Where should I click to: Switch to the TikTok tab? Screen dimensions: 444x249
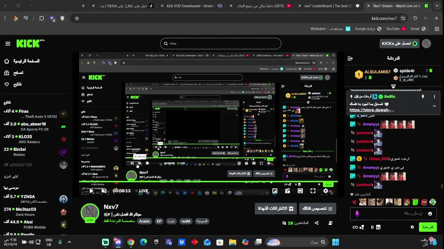click(x=123, y=6)
